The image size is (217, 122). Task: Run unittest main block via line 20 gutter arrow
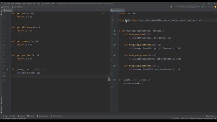click(x=115, y=80)
